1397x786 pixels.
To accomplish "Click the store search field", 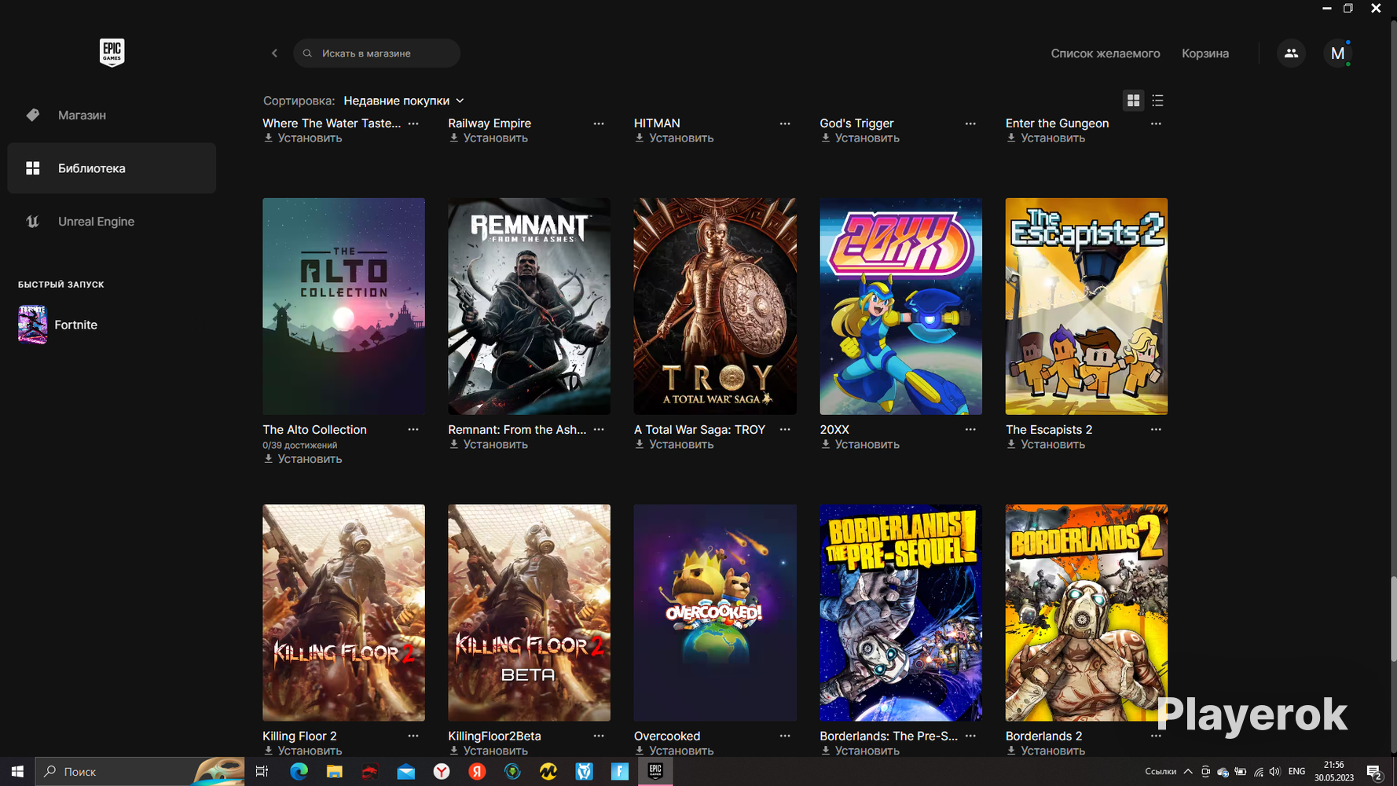I will click(x=376, y=53).
